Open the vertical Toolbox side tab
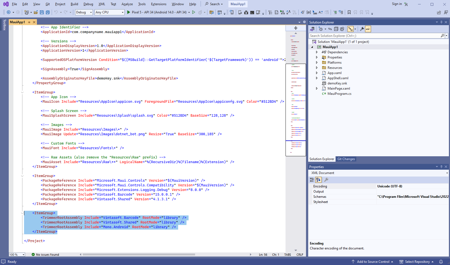Viewport: 450px width, 265px height. (4, 25)
